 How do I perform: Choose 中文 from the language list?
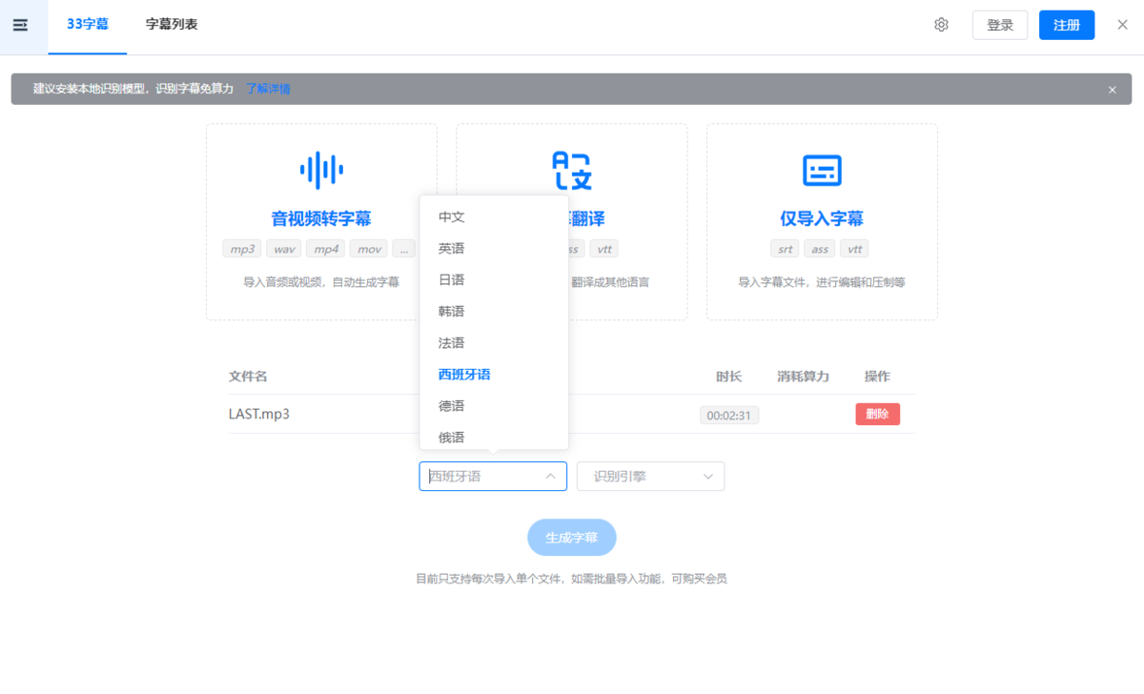coord(452,217)
